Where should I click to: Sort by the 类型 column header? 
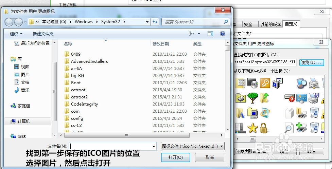(x=197, y=44)
